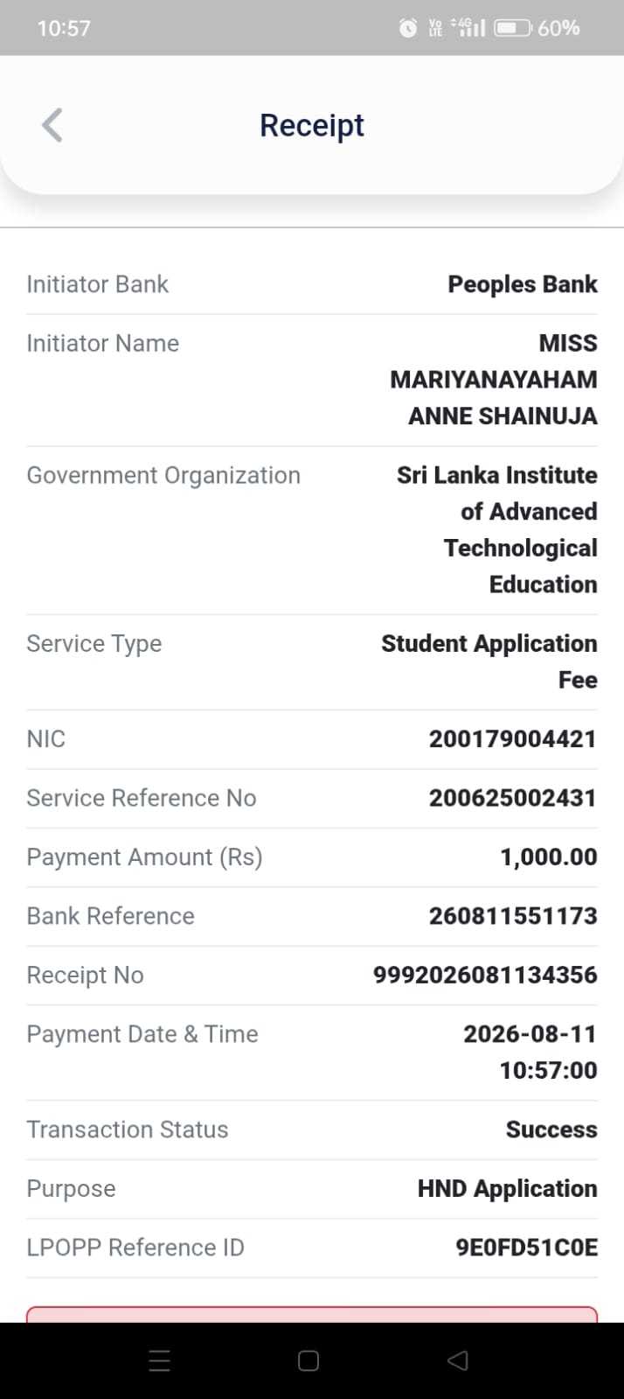Select the NIC number 200179004421
This screenshot has width=624, height=1399.
point(513,739)
